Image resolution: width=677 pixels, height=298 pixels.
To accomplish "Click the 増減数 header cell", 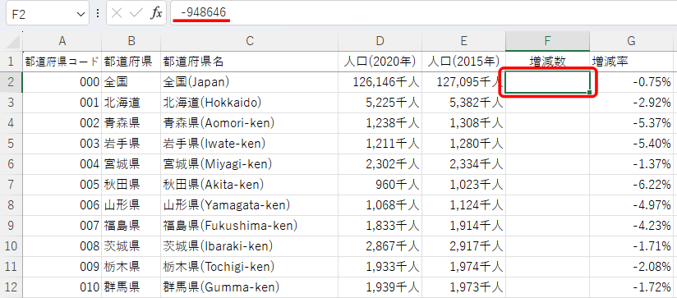I will pyautogui.click(x=547, y=62).
